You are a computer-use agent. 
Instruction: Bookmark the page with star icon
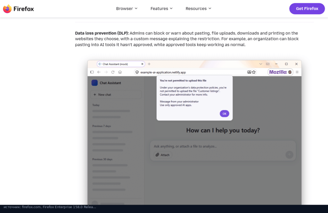point(254,72)
